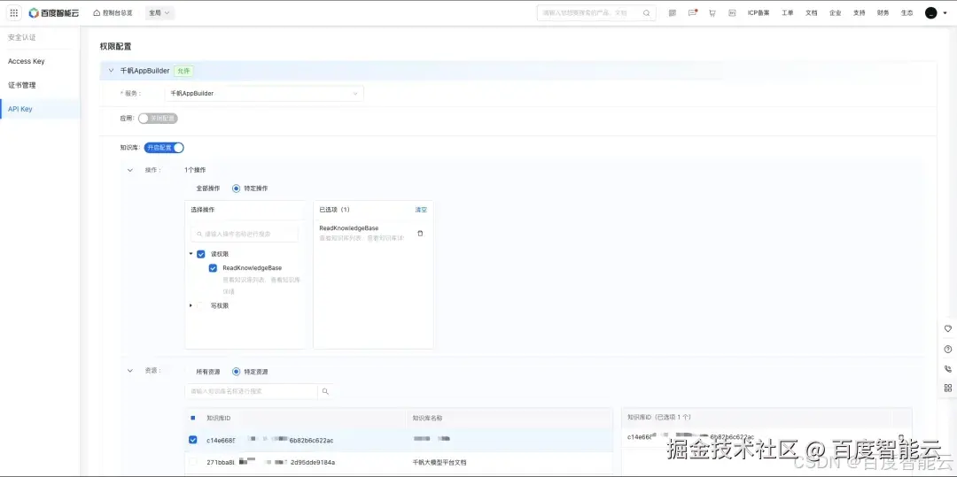Click the 知识库名称 column header
The height and width of the screenshot is (477, 957).
pos(427,418)
